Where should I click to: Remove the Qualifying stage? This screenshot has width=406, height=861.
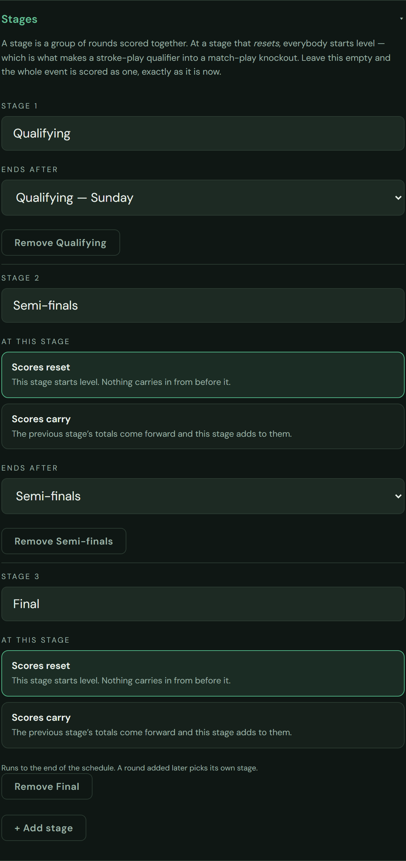(x=61, y=243)
